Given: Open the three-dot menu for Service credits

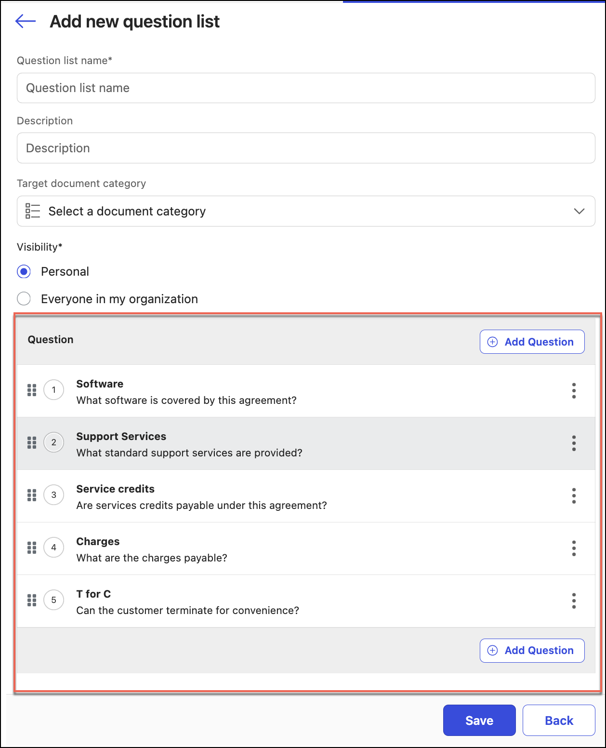Looking at the screenshot, I should point(574,495).
